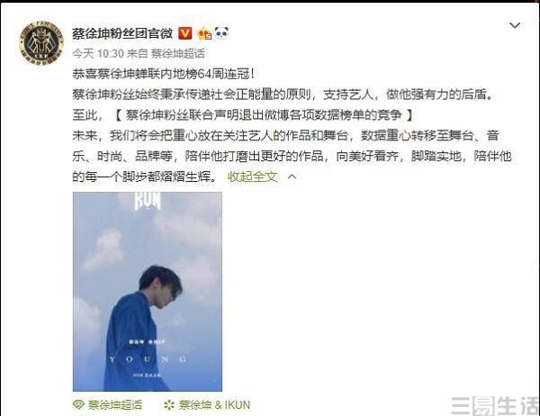The width and height of the screenshot is (540, 416).
Task: Click the 三易生活 watermark logo
Action: (495, 406)
